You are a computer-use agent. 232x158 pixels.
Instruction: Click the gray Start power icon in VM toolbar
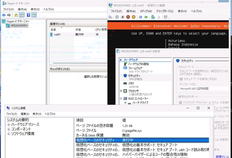pyautogui.click(x=117, y=17)
